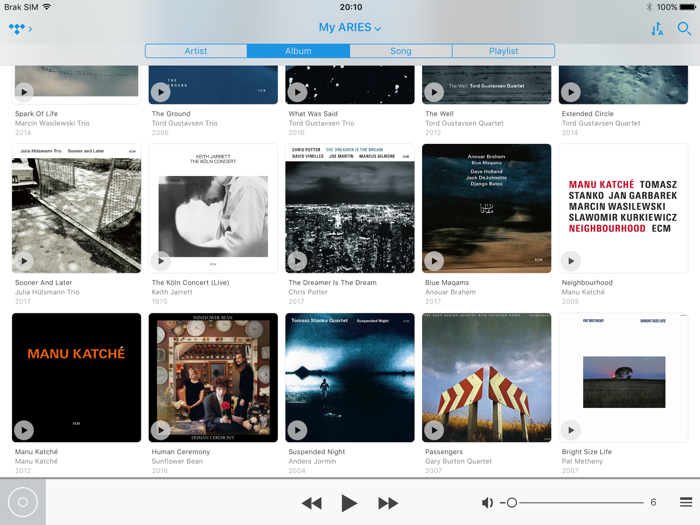Viewport: 700px width, 525px height.
Task: Open the alphabetical sort options icon
Action: click(x=657, y=29)
